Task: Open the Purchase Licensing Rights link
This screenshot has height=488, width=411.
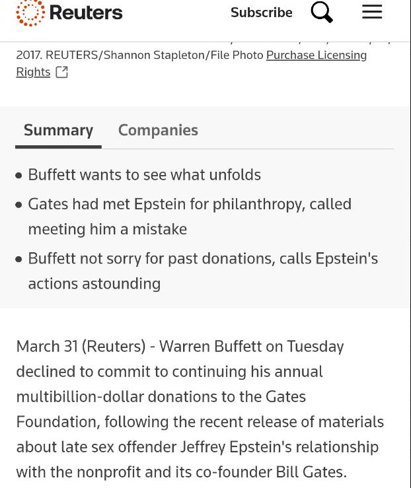Action: pos(316,55)
